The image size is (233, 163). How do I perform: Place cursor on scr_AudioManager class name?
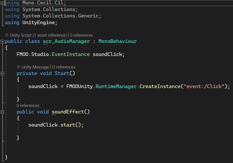coord(66,41)
